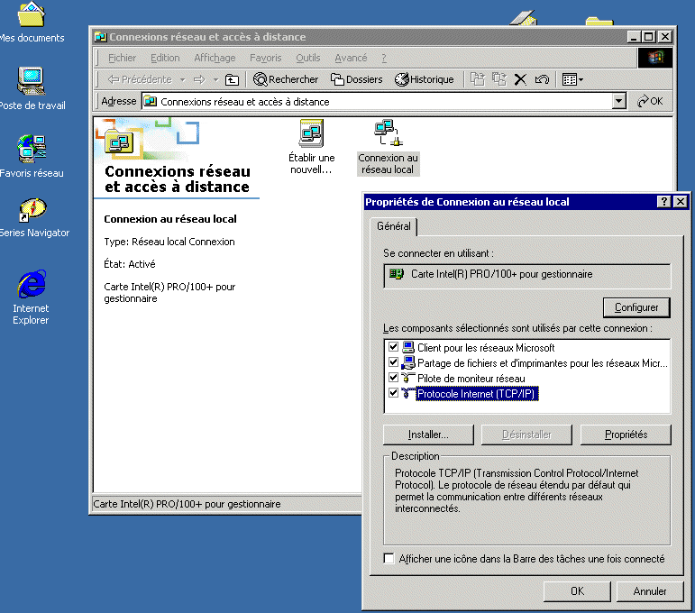This screenshot has width=695, height=613.
Task: Click the move-to folder toolbar icon
Action: pos(478,80)
